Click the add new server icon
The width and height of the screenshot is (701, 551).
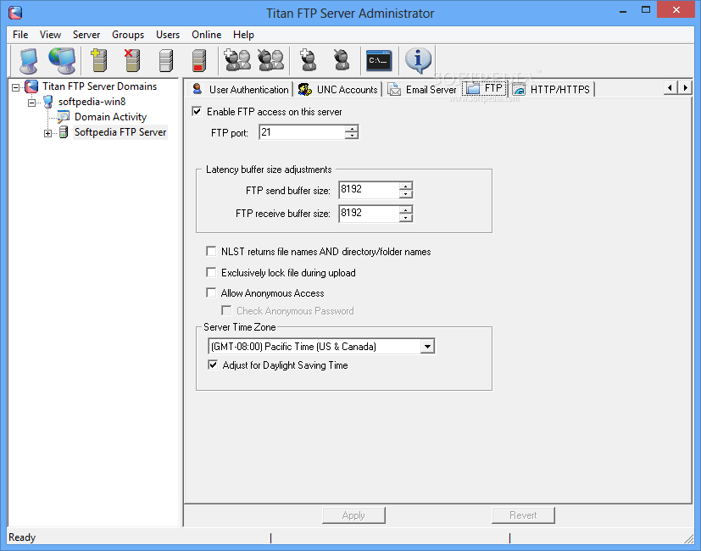tap(99, 61)
